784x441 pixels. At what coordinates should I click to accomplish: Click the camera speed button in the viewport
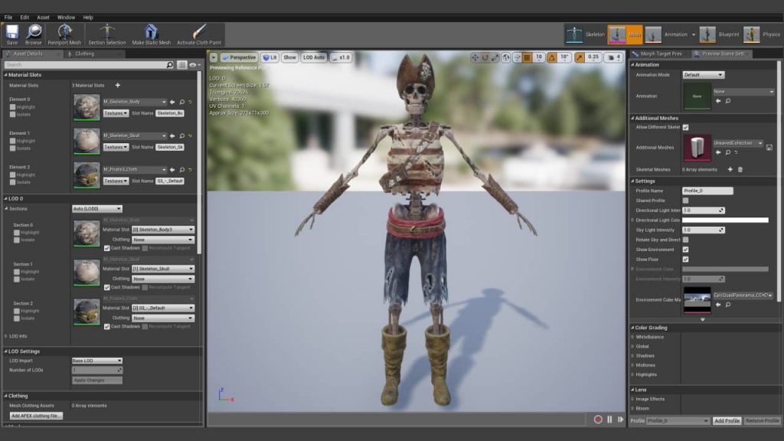click(x=613, y=57)
